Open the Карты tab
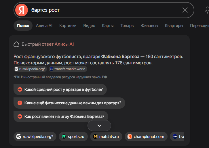 (108, 26)
